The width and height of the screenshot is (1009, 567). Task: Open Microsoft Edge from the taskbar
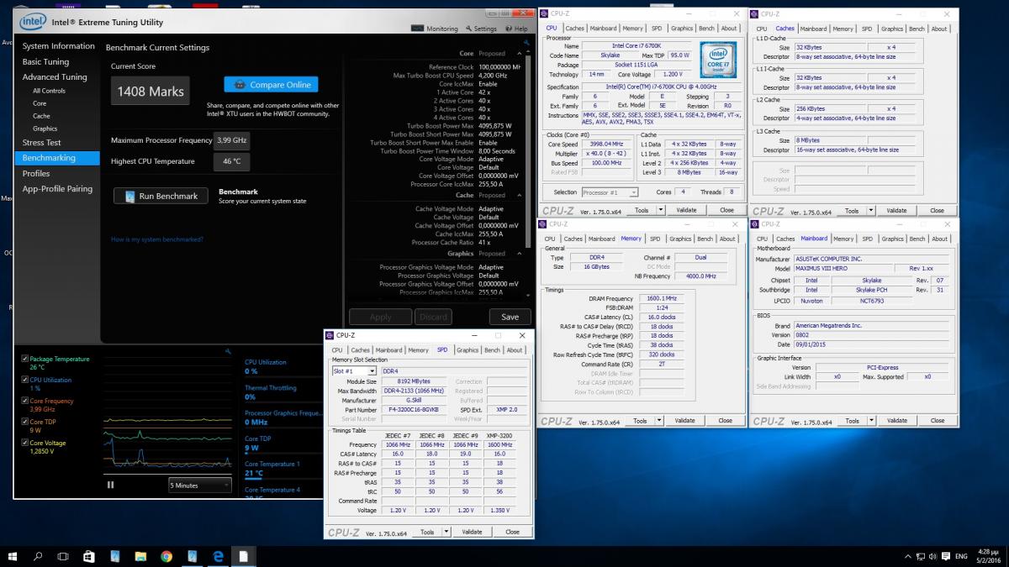coord(217,556)
